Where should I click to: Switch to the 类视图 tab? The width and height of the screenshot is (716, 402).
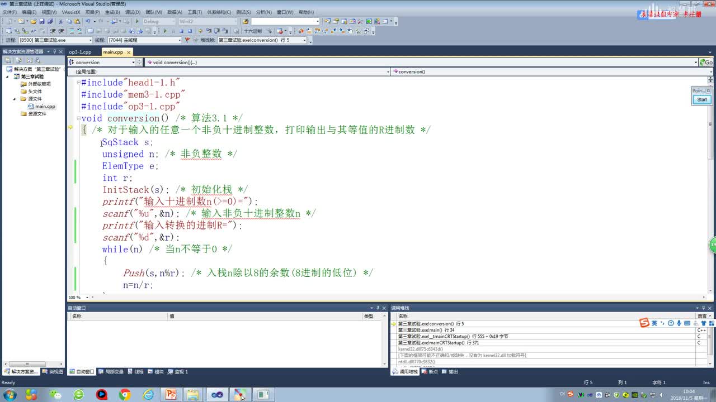(53, 371)
